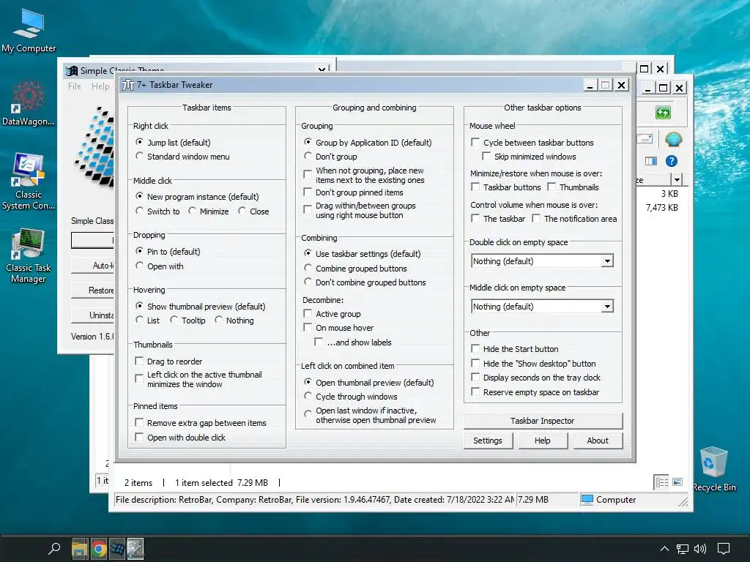
Task: Select Standard window menu radio button
Action: click(139, 156)
